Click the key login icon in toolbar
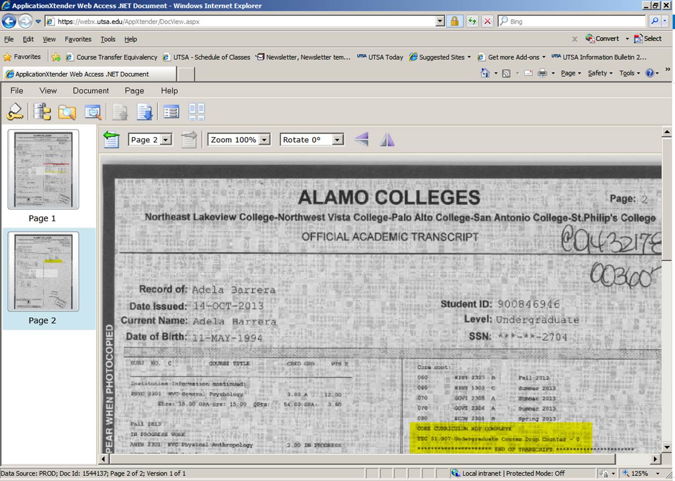The width and height of the screenshot is (675, 481). pos(15,112)
